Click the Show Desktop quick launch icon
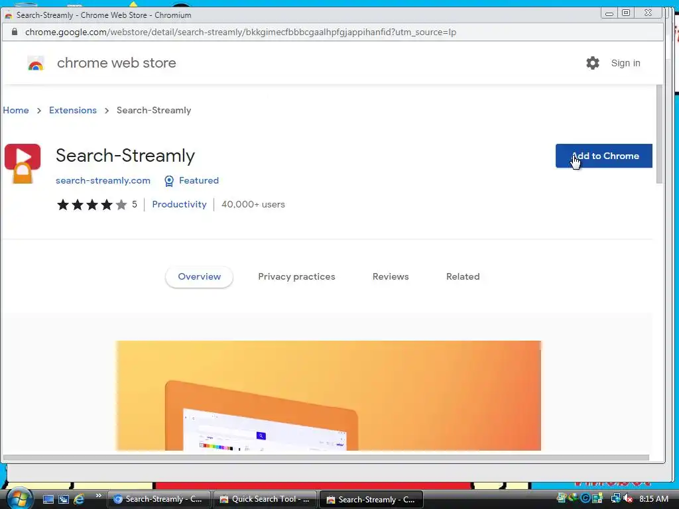The width and height of the screenshot is (679, 509). pyautogui.click(x=48, y=500)
